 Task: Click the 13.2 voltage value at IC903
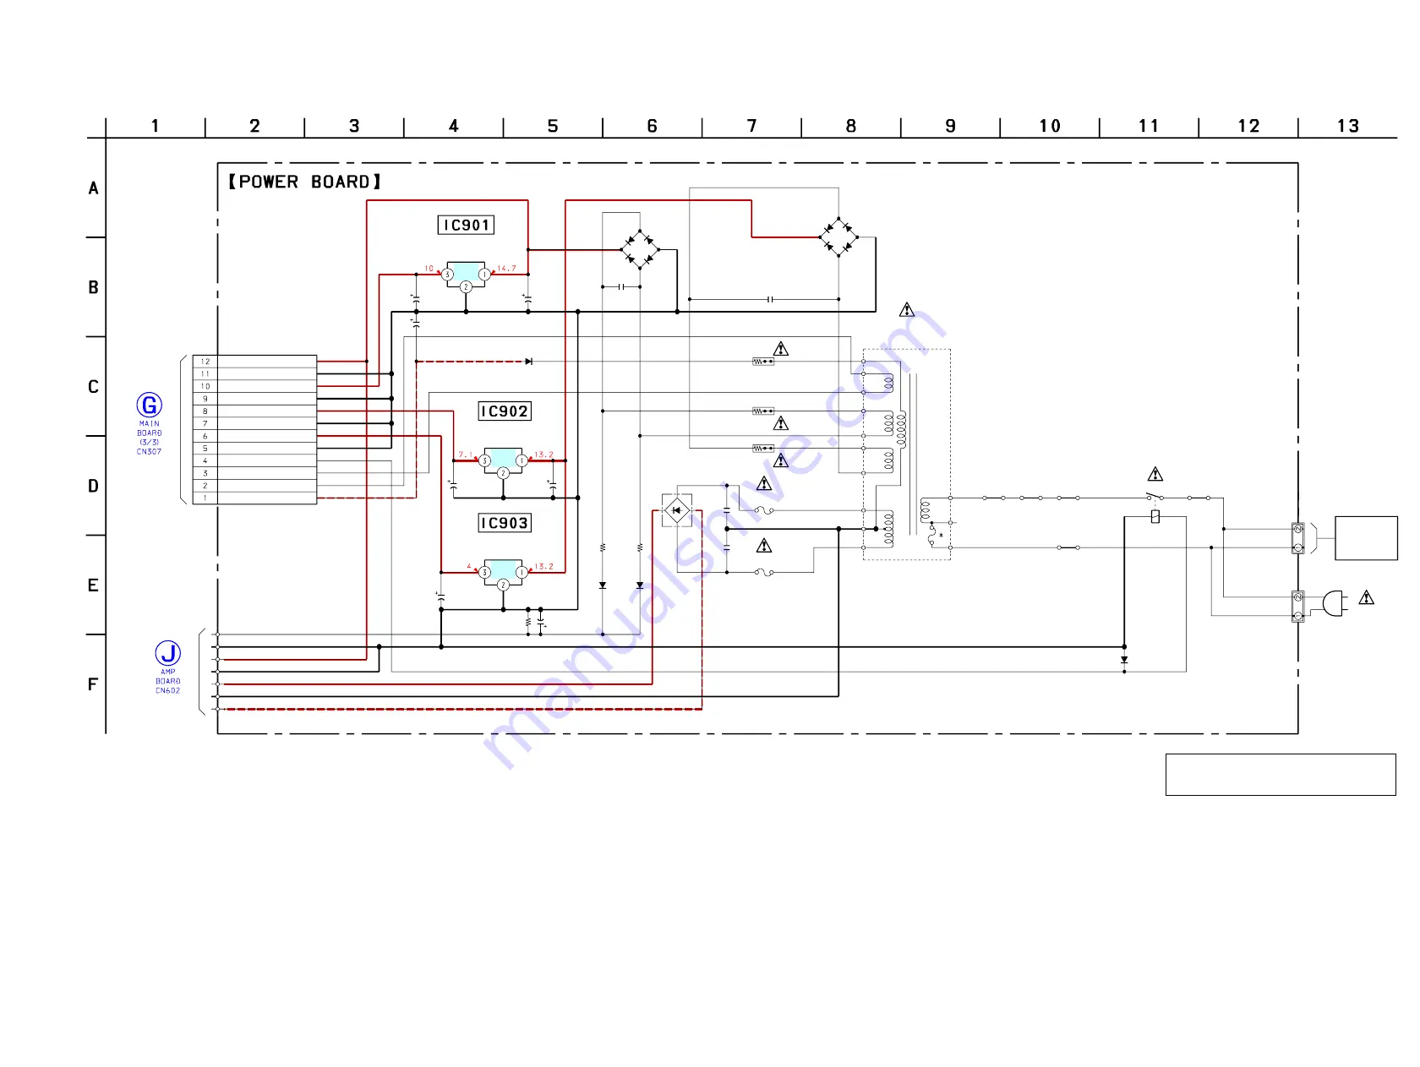(x=543, y=567)
